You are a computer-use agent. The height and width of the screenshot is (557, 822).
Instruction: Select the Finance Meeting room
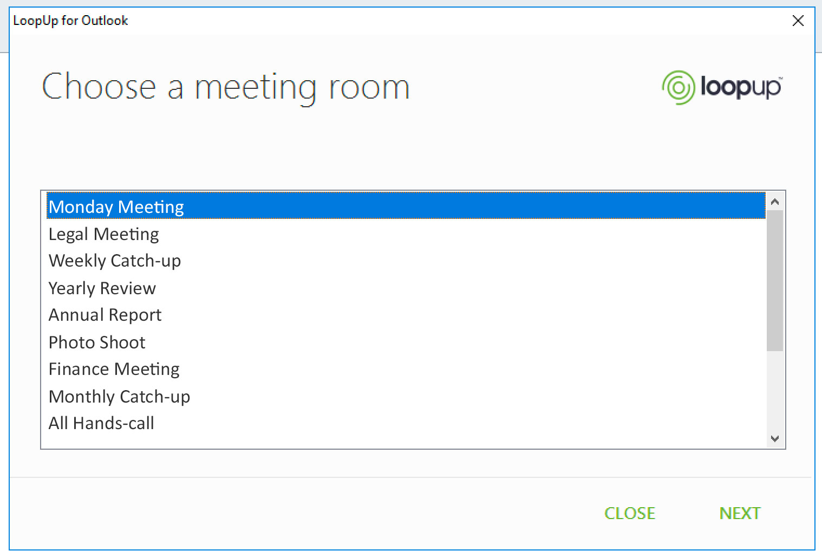tap(114, 369)
